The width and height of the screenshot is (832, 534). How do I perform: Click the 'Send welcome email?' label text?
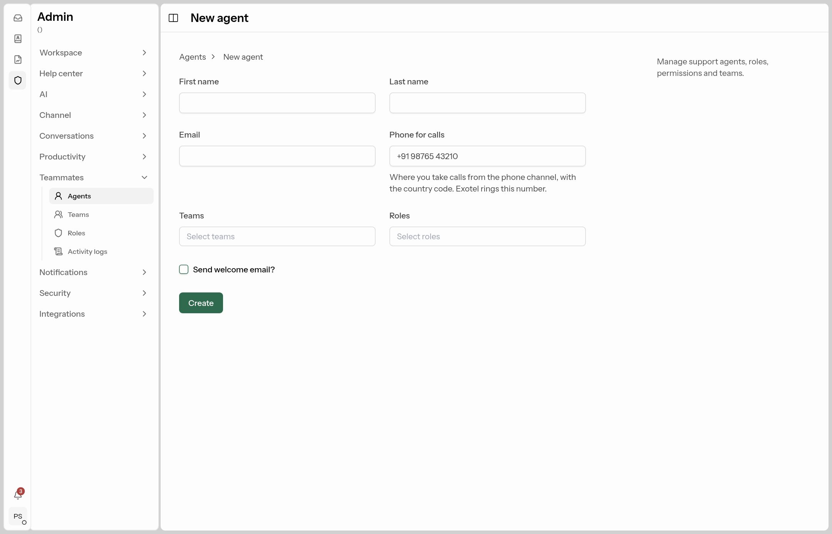(x=234, y=270)
